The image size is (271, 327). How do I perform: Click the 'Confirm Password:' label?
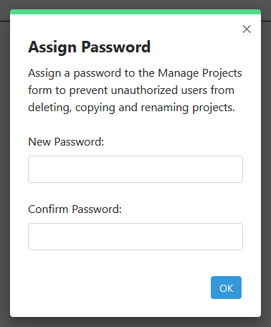click(75, 209)
